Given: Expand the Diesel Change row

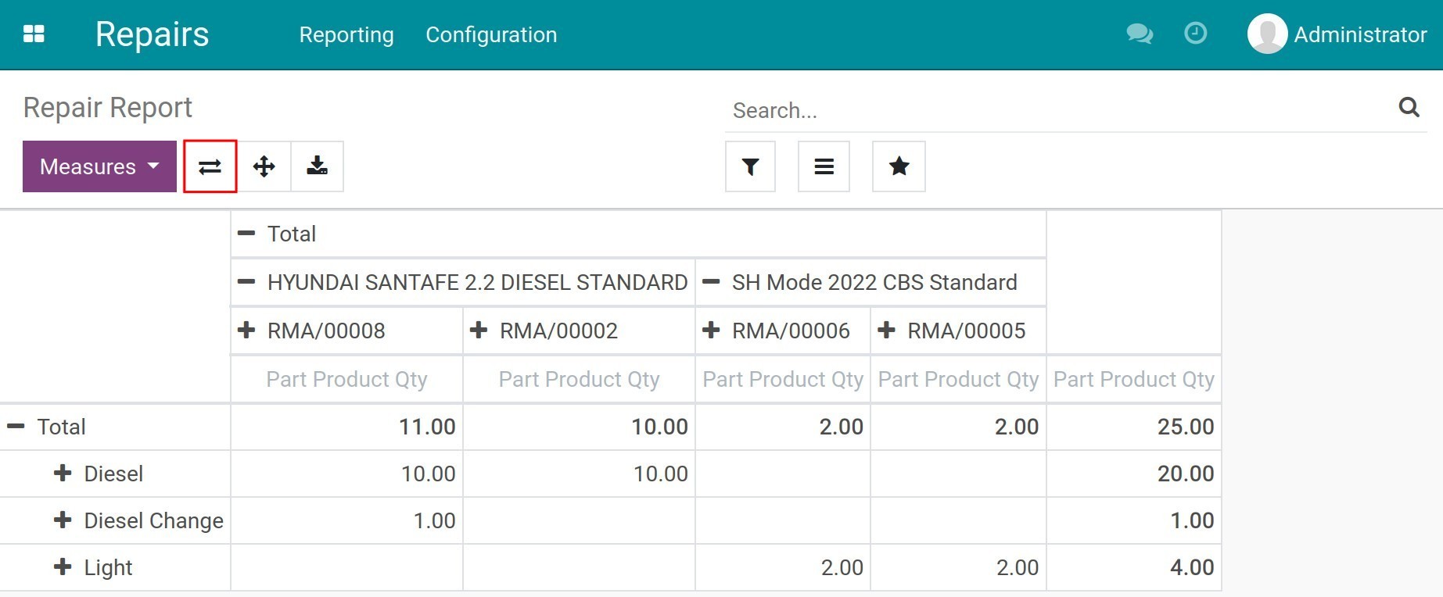Looking at the screenshot, I should (63, 520).
